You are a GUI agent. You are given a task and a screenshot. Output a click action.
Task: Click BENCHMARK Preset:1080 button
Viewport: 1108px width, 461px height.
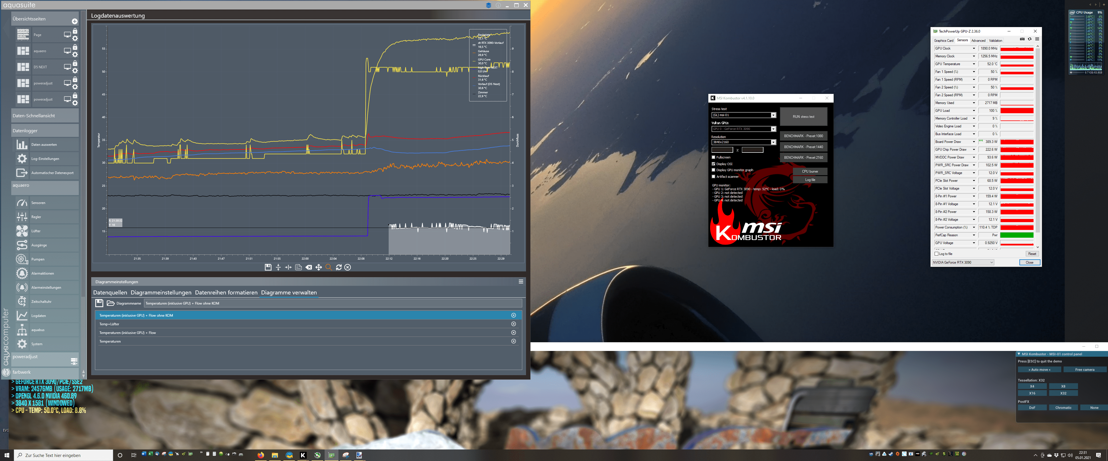pos(804,136)
